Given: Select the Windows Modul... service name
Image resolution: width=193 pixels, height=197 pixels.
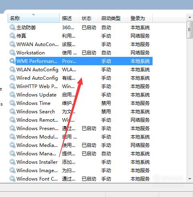Looking at the screenshot, I should pos(37,137).
